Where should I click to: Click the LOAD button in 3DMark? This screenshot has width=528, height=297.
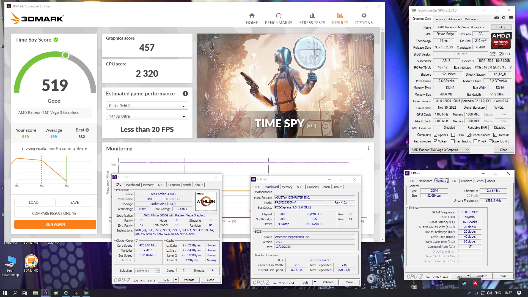click(x=34, y=202)
